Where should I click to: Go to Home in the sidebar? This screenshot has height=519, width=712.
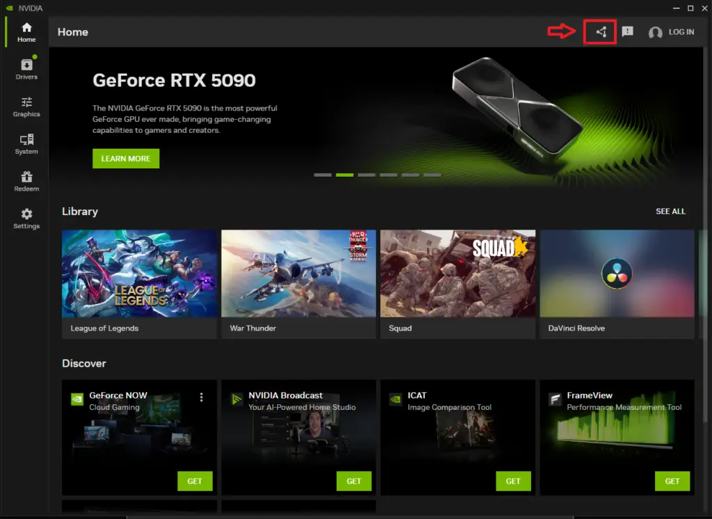point(26,32)
